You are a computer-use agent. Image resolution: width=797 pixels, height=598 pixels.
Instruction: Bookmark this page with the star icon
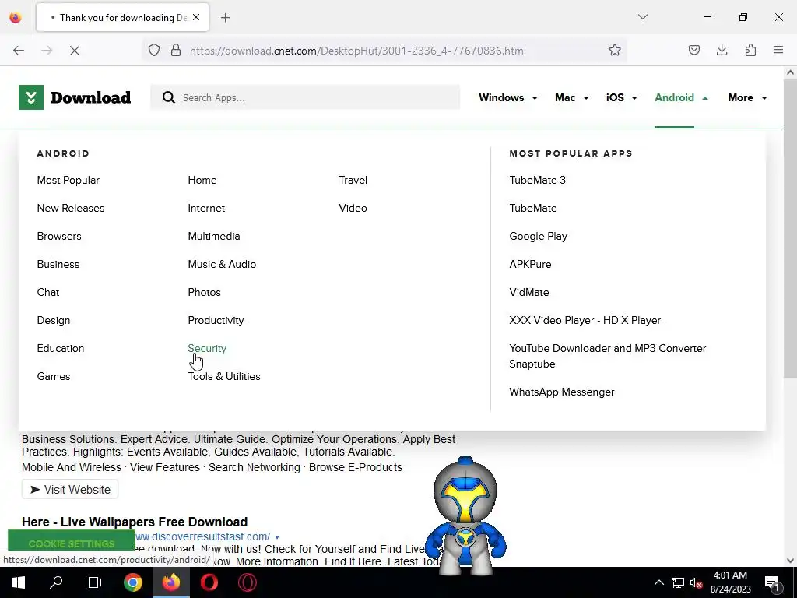click(615, 51)
